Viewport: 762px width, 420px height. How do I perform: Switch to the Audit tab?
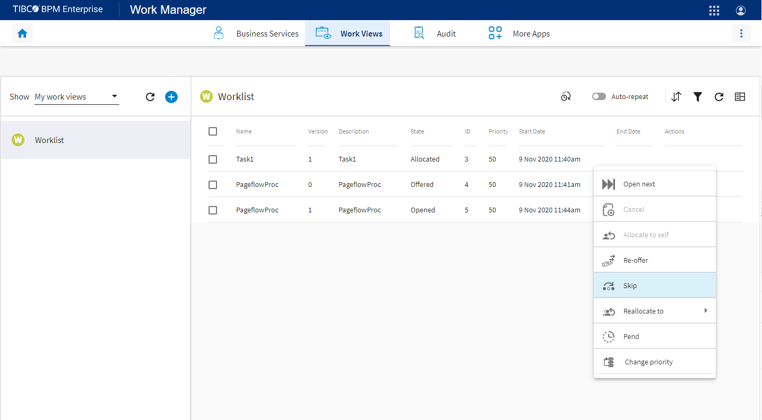pos(435,33)
